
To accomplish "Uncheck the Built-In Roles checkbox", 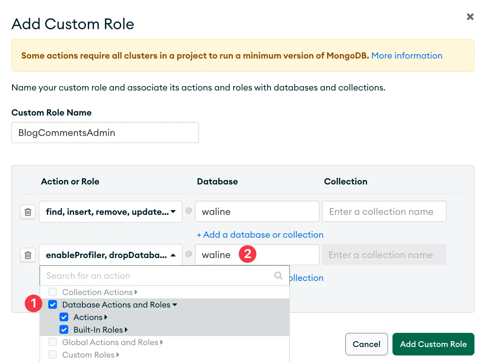I will pyautogui.click(x=64, y=330).
